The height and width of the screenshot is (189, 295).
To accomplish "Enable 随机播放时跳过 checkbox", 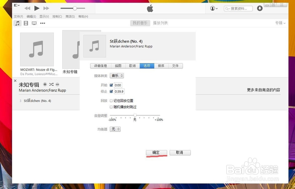I will tap(111, 107).
